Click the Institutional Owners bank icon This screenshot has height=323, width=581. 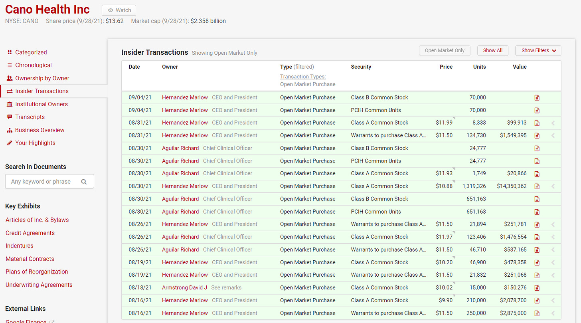(10, 104)
